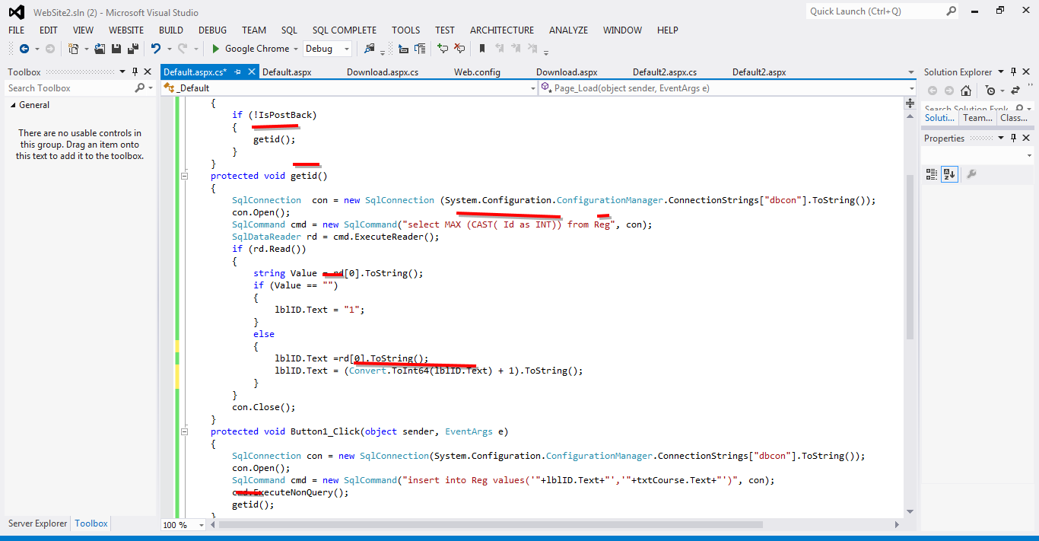Image resolution: width=1039 pixels, height=541 pixels.
Task: Select the Save All icon on toolbar
Action: [x=135, y=48]
